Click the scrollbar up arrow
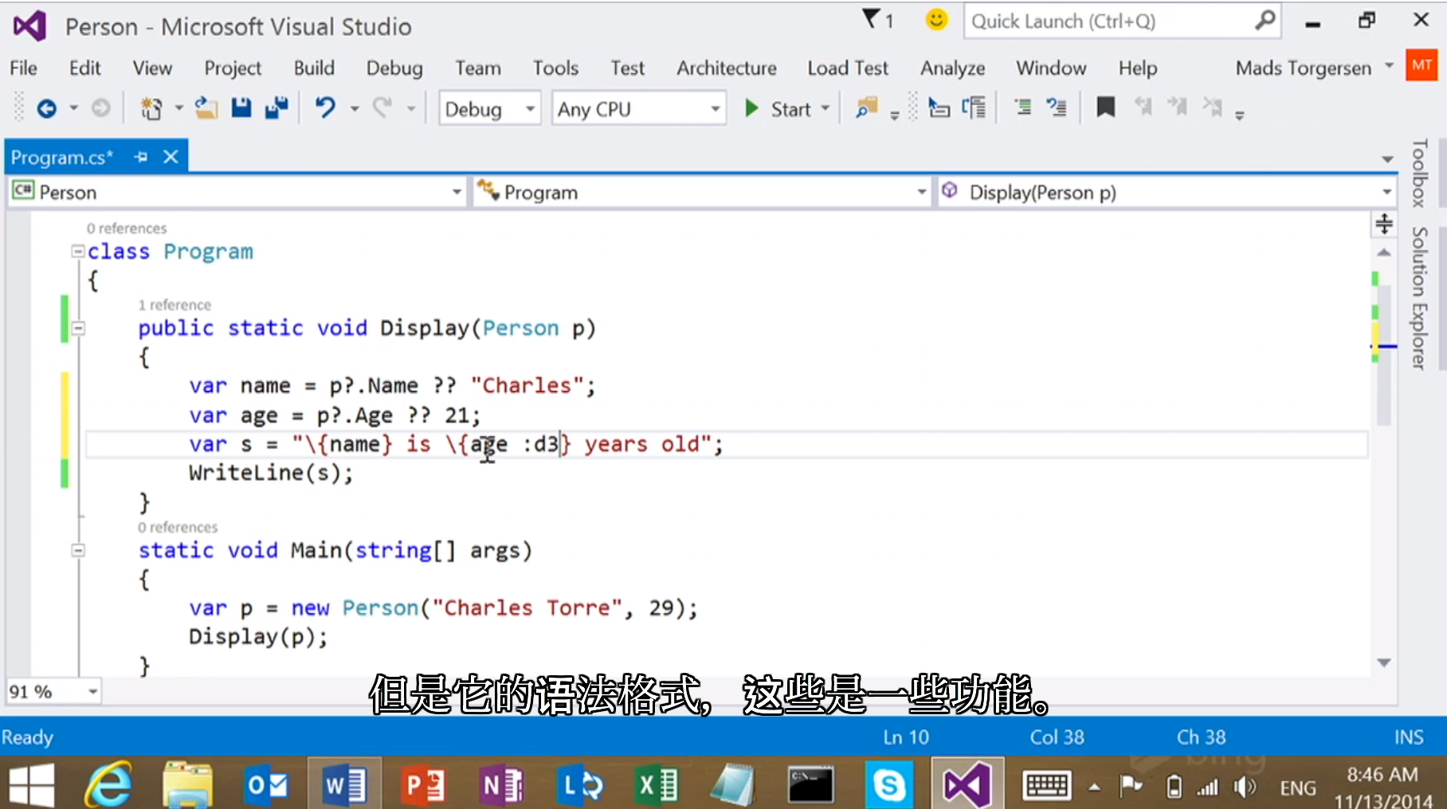 [1384, 252]
